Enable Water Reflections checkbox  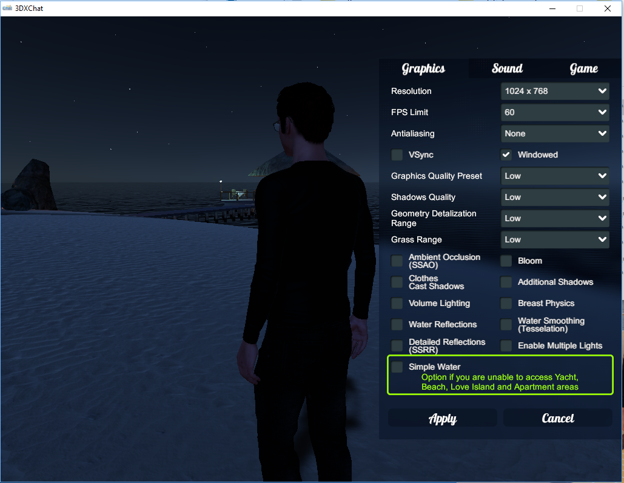click(397, 325)
